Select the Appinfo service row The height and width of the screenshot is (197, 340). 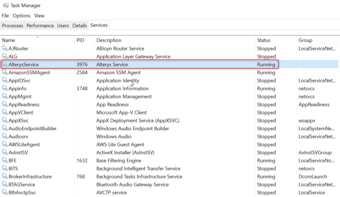169,89
